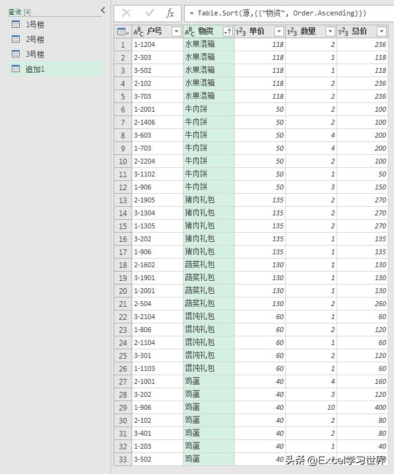Select cell 3-1901 in 户号 column

pos(157,278)
